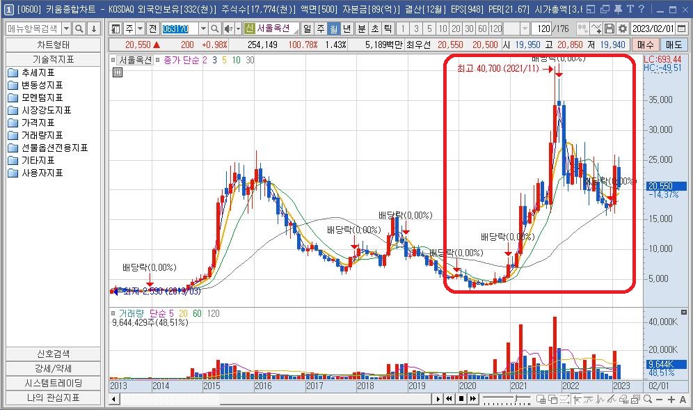Open the period interval dropdown before 120/176
This screenshot has height=410, width=693.
click(525, 29)
